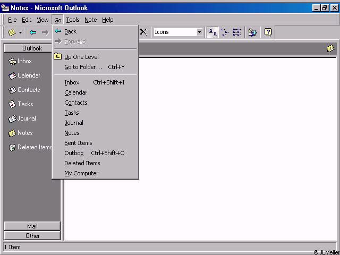Screen dimensions: 340x255
Task: Choose Sent Items in the Go menu
Action: pos(95,143)
